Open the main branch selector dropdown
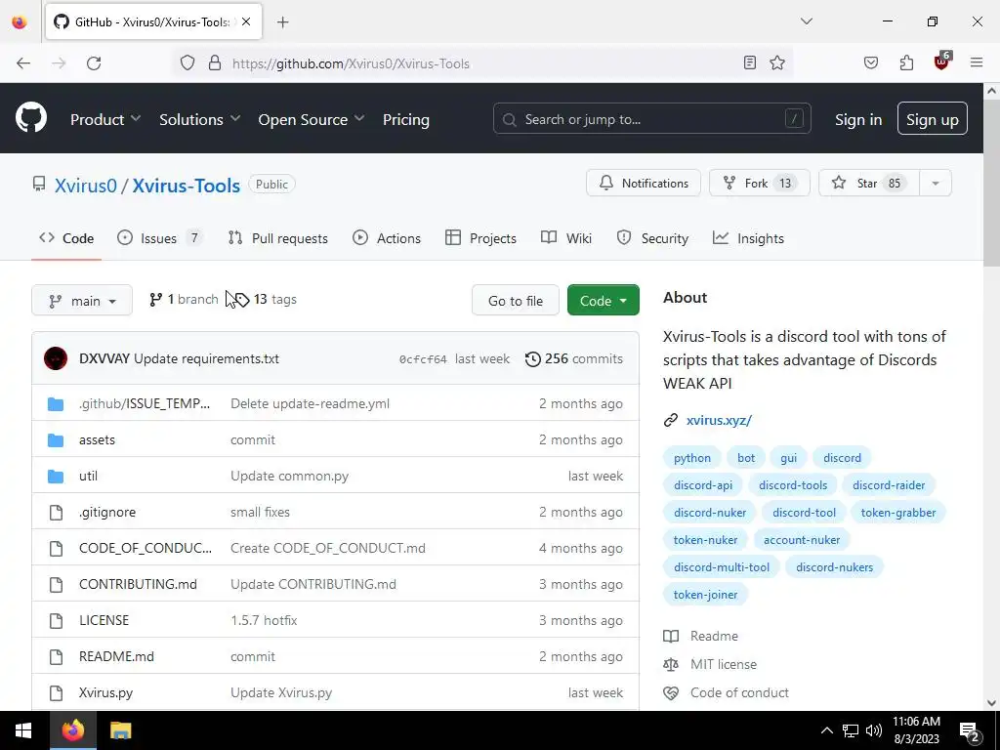This screenshot has width=1000, height=750. coord(82,301)
